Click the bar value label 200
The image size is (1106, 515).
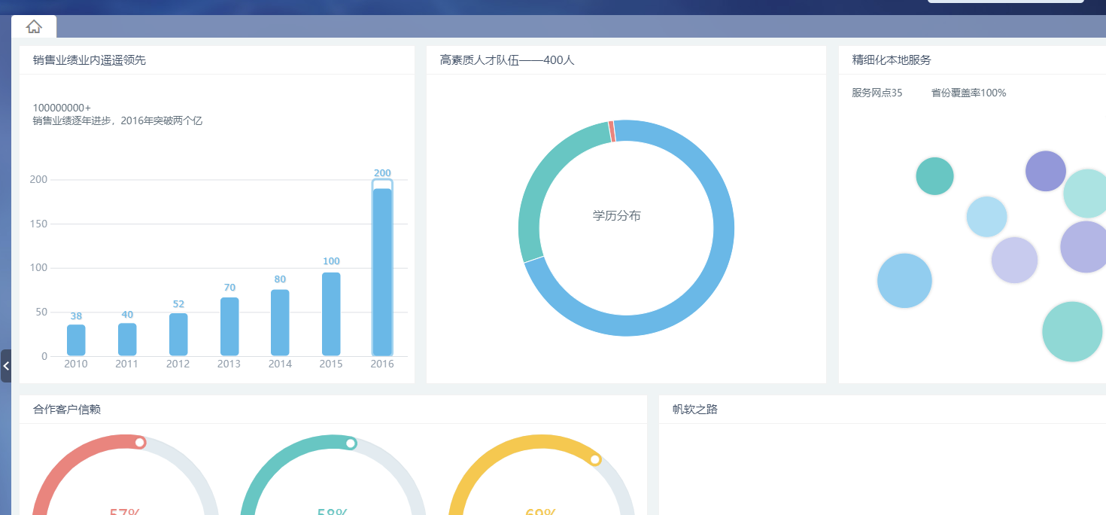pos(382,173)
